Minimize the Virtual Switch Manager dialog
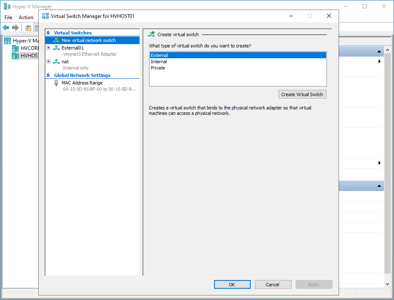The width and height of the screenshot is (394, 300). (x=291, y=16)
